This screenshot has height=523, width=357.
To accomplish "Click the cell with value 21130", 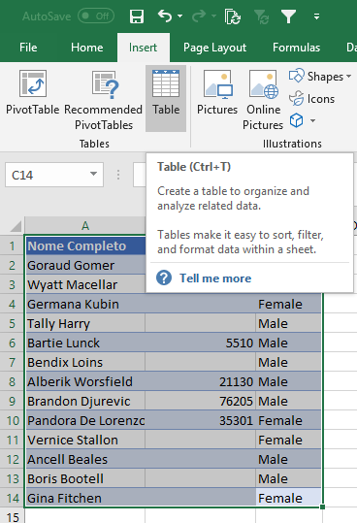I will tap(201, 381).
